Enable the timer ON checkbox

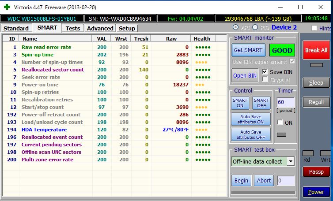click(x=280, y=123)
